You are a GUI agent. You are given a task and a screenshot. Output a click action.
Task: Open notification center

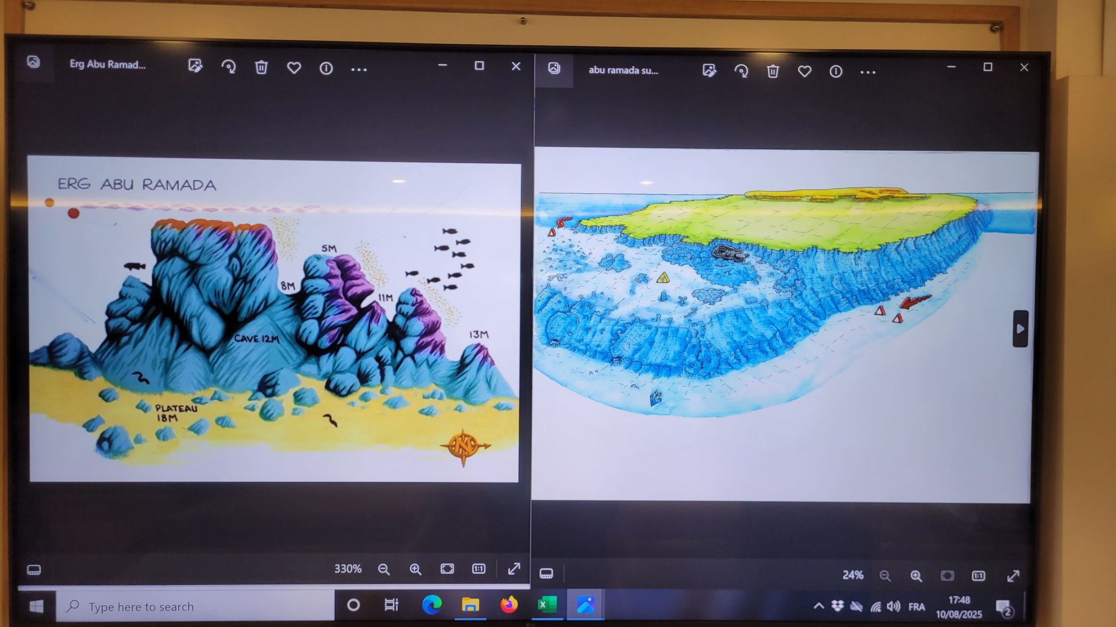coord(1004,609)
